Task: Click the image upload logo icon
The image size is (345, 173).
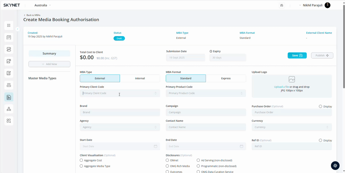Action: click(x=292, y=79)
